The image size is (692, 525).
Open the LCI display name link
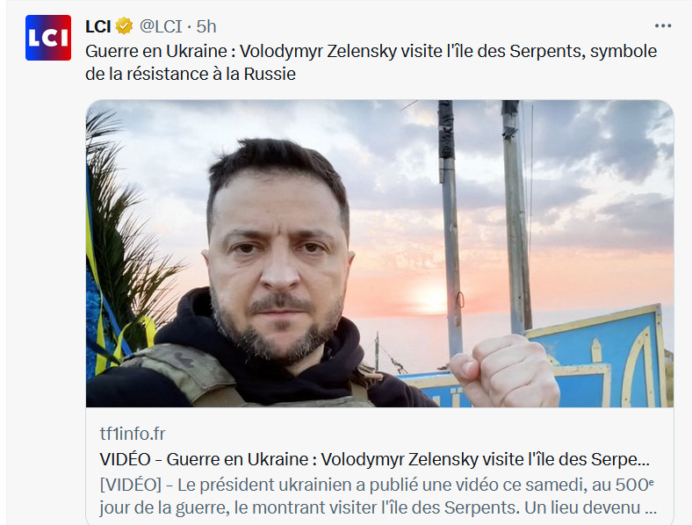coord(98,26)
